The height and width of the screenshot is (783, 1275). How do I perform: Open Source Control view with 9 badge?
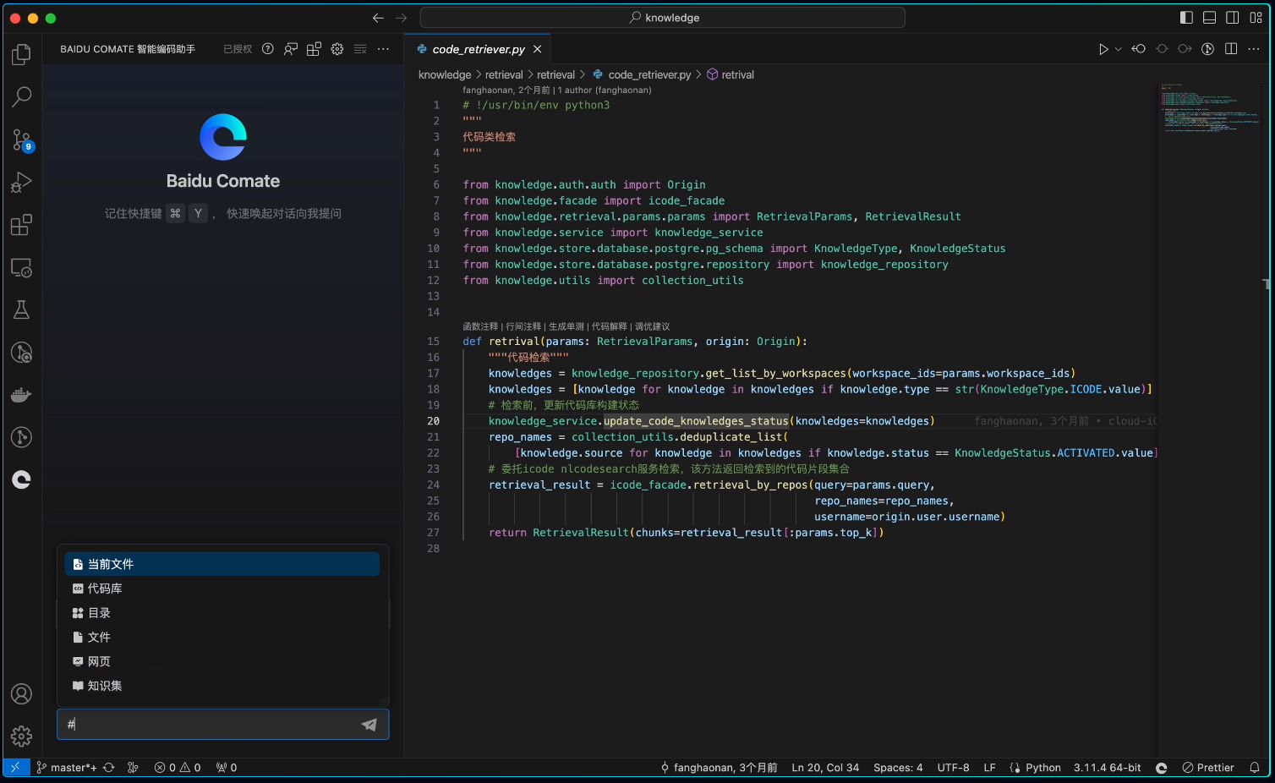tap(21, 140)
